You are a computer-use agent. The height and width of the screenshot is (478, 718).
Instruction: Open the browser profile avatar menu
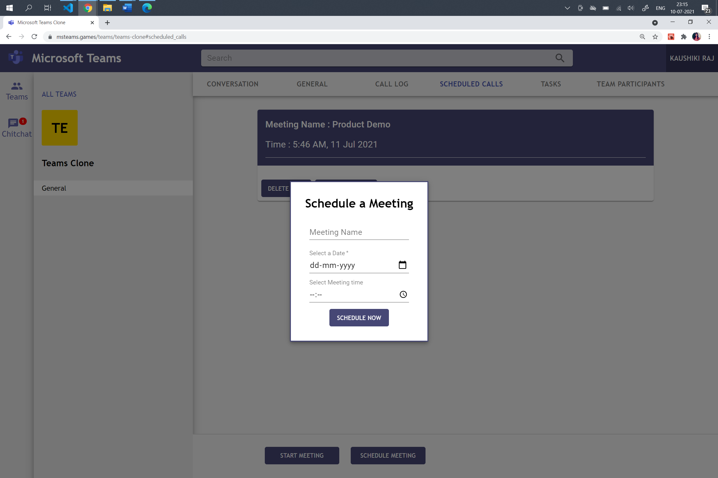(x=696, y=37)
